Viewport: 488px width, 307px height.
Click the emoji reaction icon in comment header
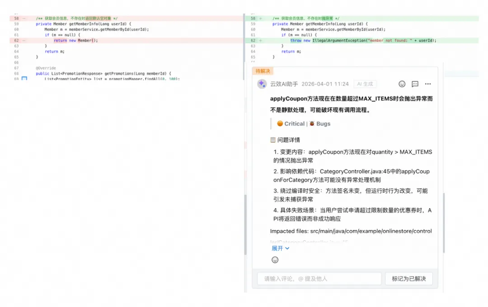pyautogui.click(x=402, y=84)
